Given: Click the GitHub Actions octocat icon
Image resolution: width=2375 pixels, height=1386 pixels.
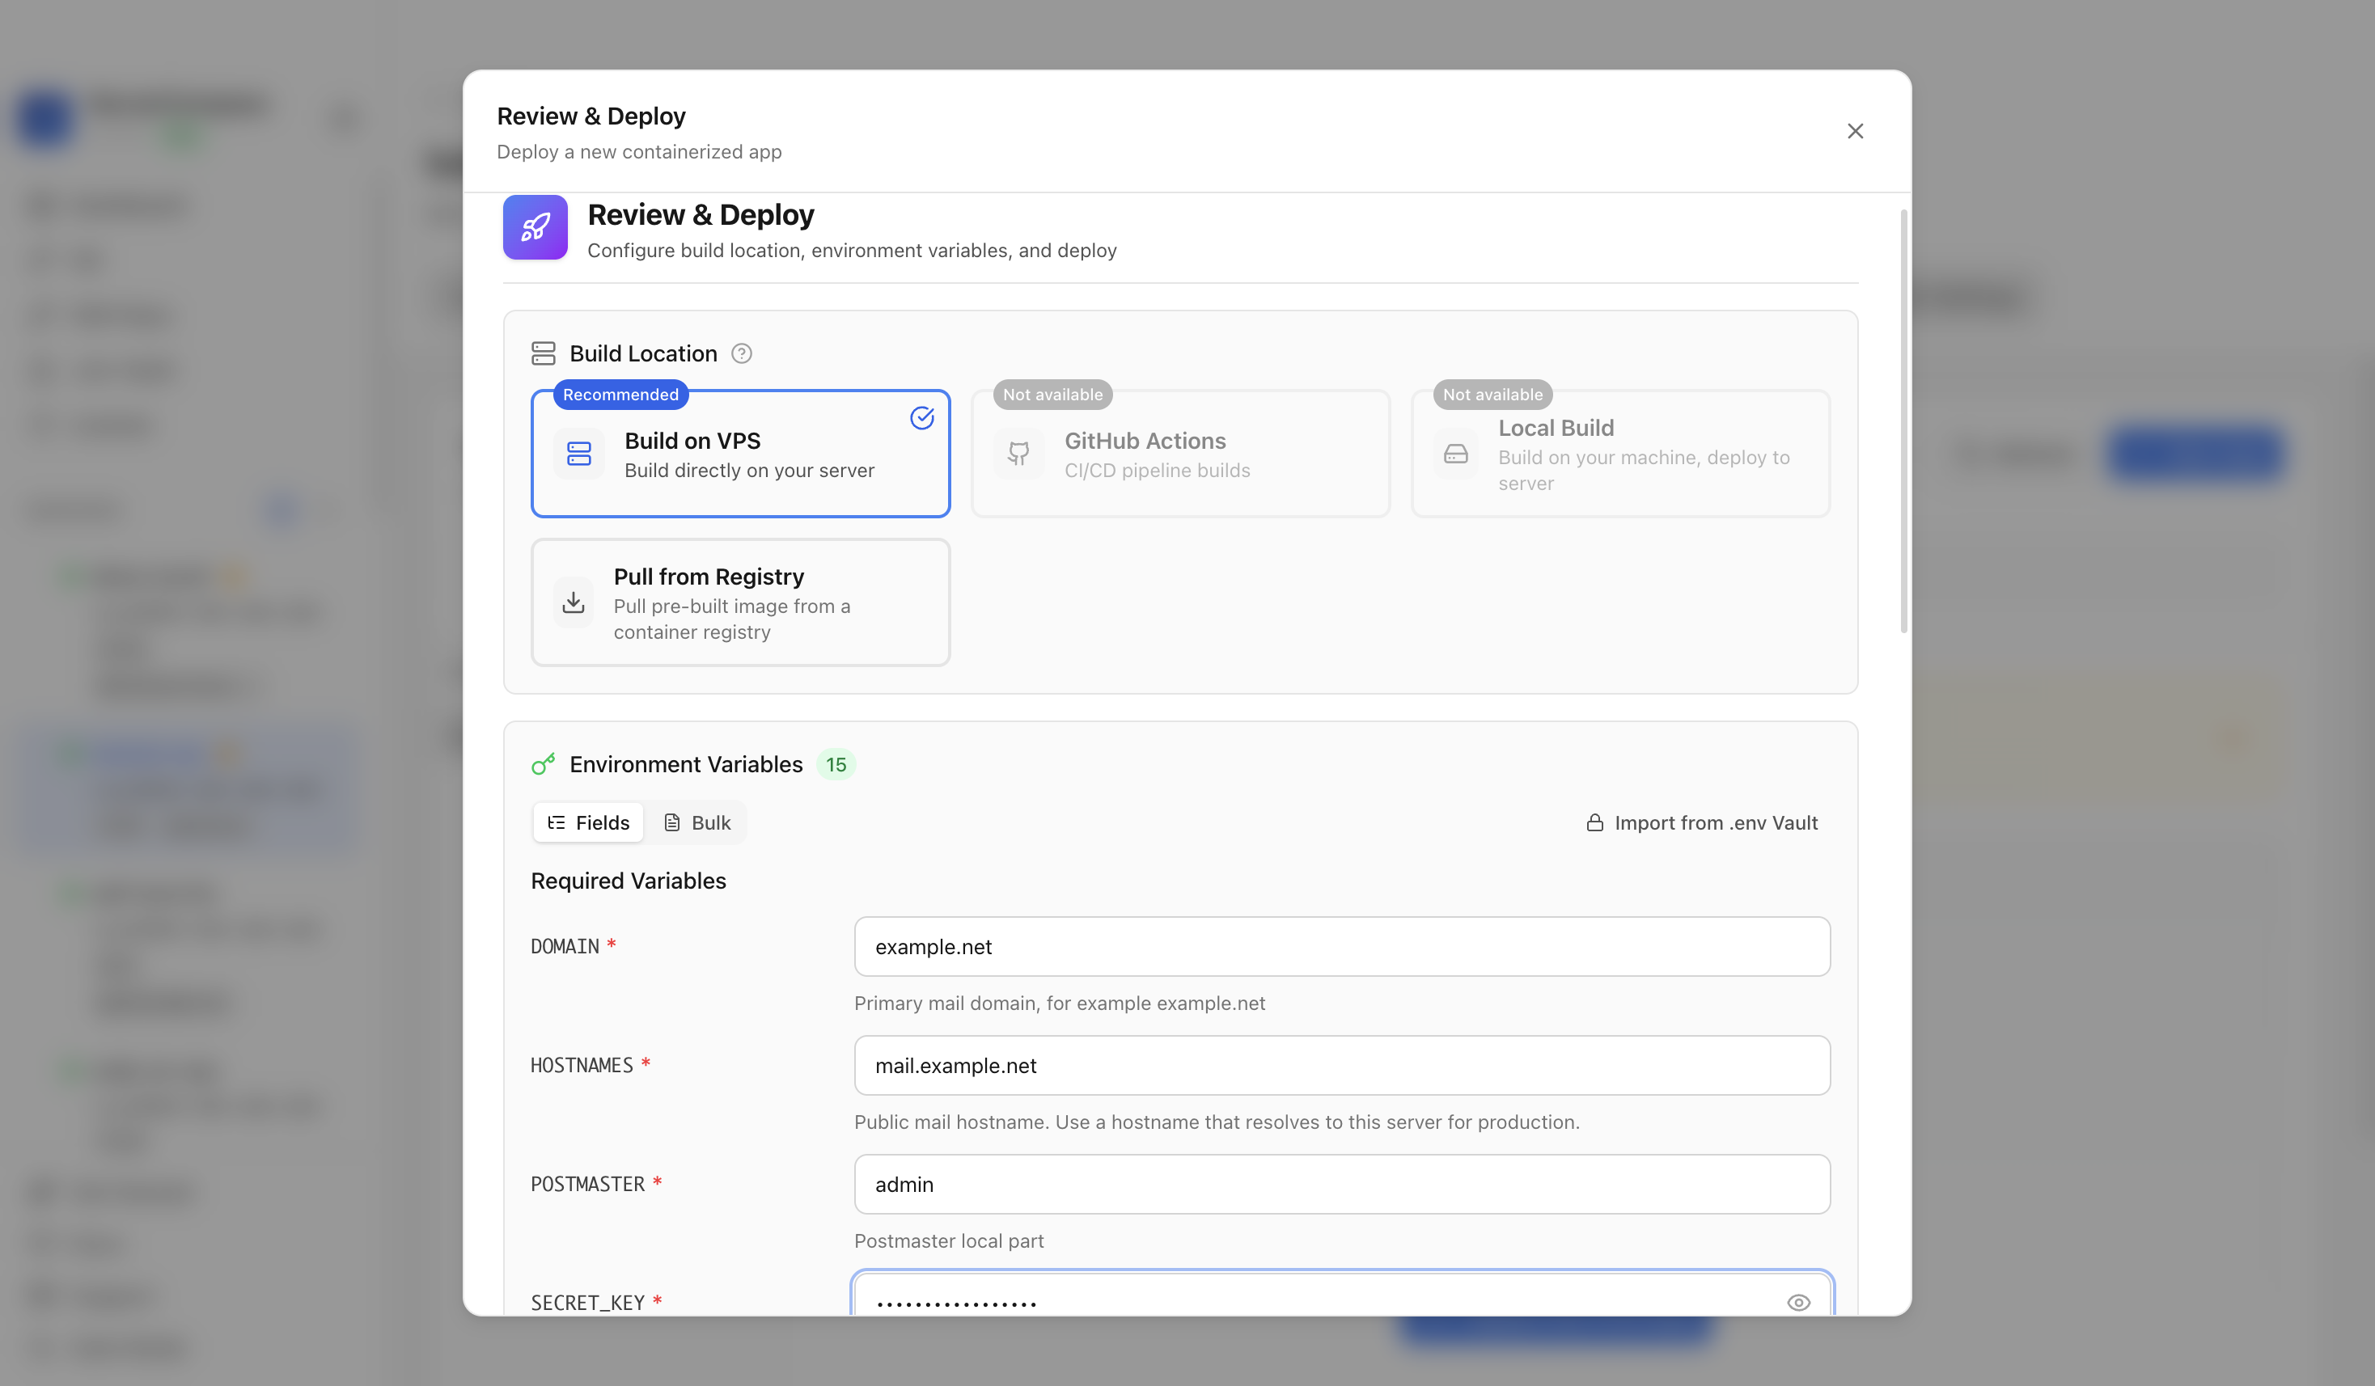Looking at the screenshot, I should [1018, 454].
